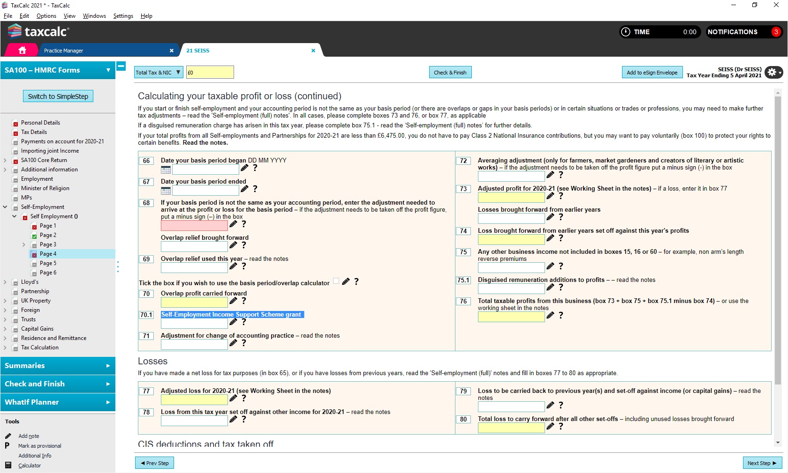Go to Next Step
The width and height of the screenshot is (788, 473).
pos(762,463)
